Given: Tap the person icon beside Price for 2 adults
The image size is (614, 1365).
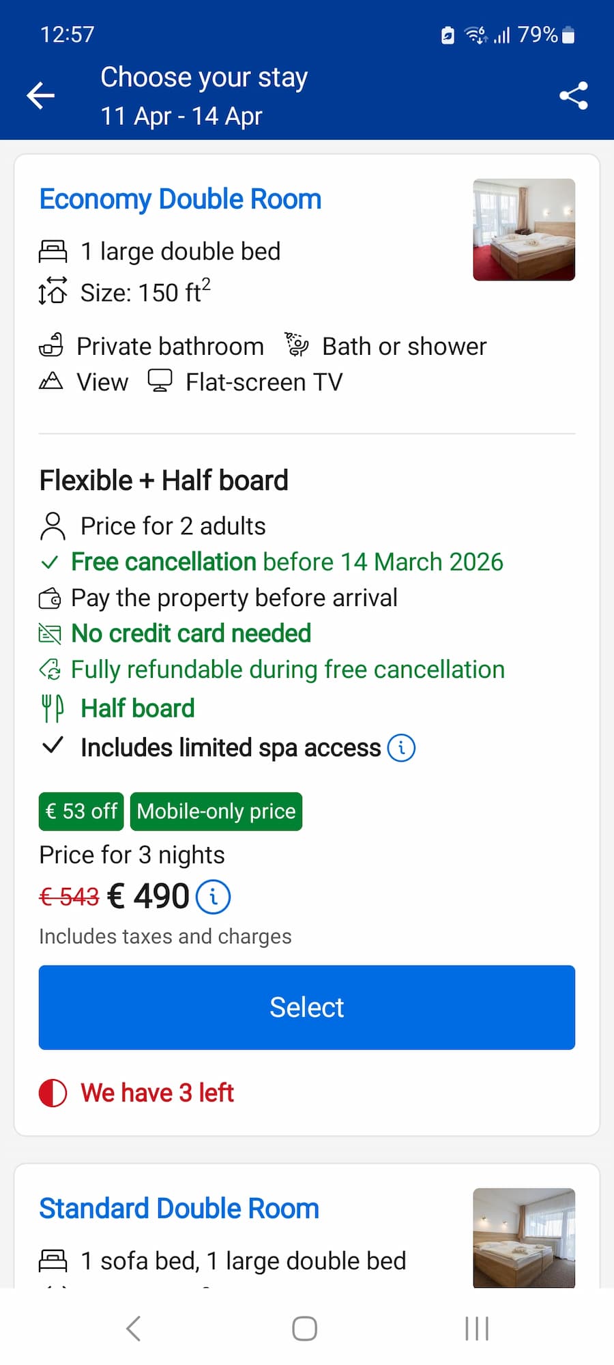Looking at the screenshot, I should [53, 526].
